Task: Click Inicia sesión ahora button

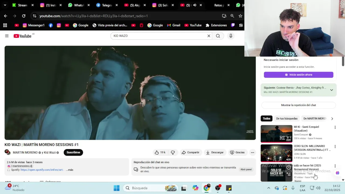Action: pyautogui.click(x=298, y=75)
